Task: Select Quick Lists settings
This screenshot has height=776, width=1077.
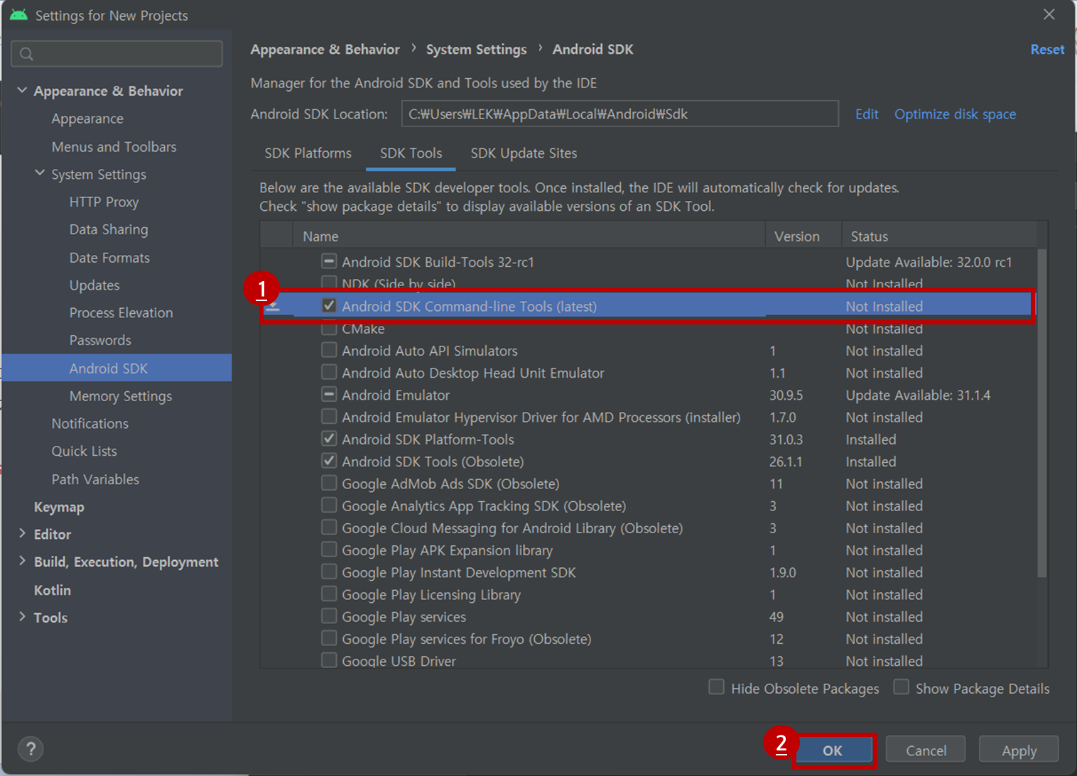Action: (x=84, y=452)
